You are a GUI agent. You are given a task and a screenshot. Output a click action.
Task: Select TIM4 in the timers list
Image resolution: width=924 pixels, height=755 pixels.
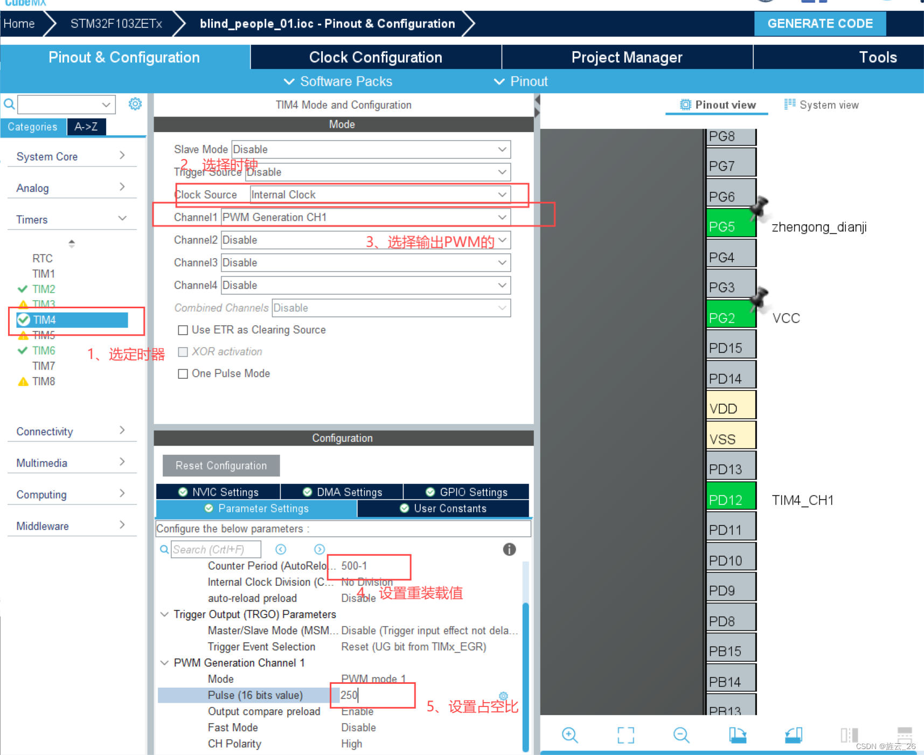point(72,320)
